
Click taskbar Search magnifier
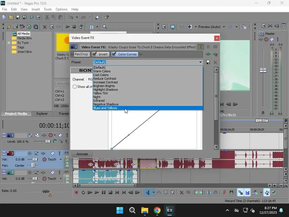pos(132,210)
